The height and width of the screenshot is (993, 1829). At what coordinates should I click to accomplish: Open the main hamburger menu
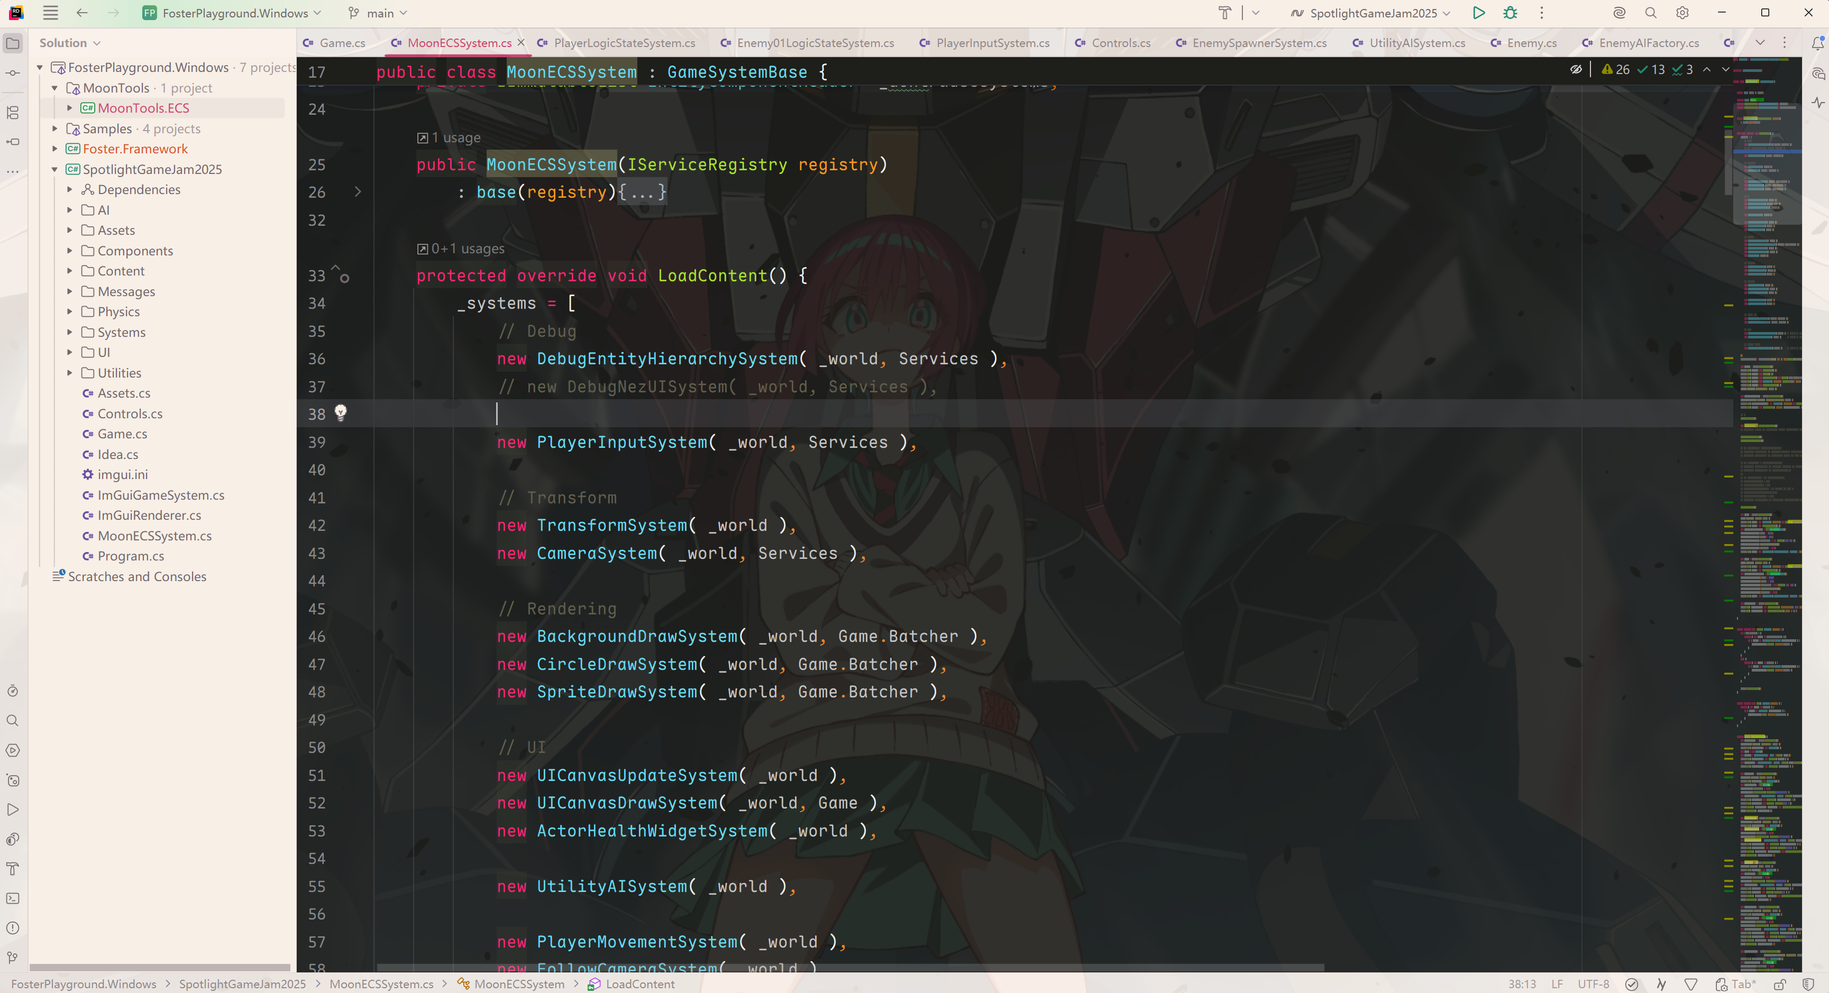pyautogui.click(x=50, y=13)
